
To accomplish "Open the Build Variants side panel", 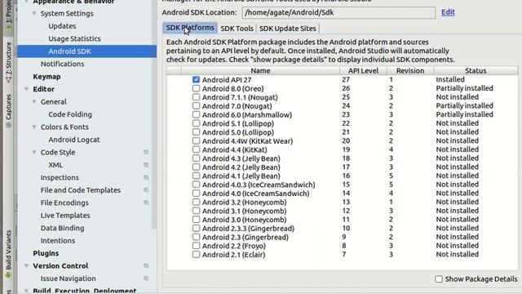I will [8, 254].
